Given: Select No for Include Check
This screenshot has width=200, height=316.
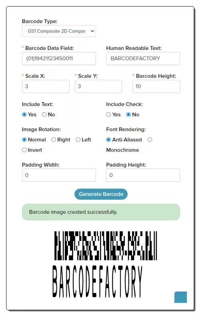Looking at the screenshot, I should [x=128, y=115].
